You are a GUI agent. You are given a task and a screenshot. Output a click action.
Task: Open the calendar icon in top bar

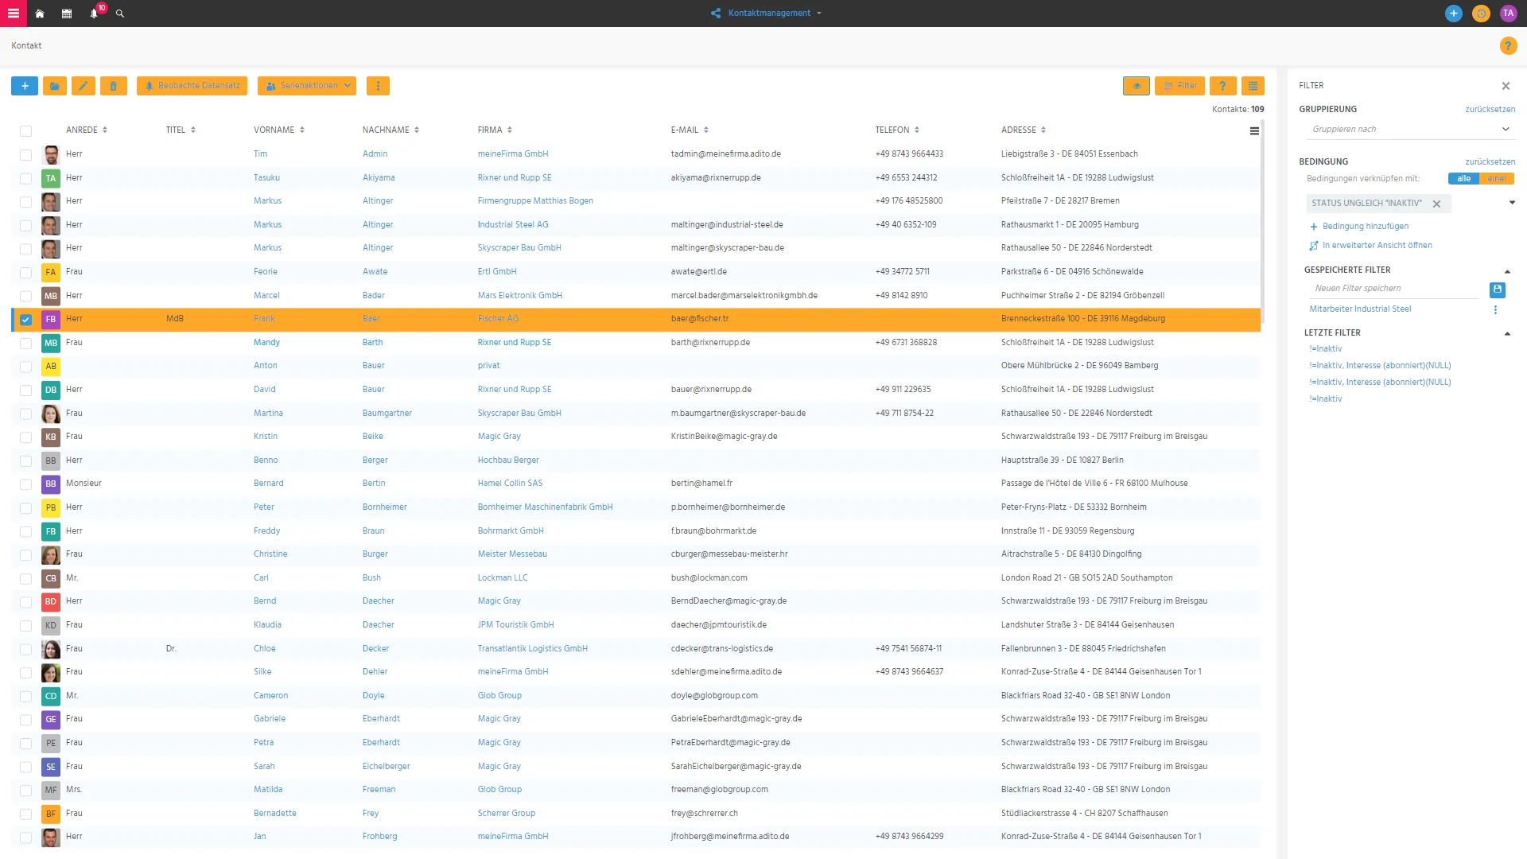(67, 14)
